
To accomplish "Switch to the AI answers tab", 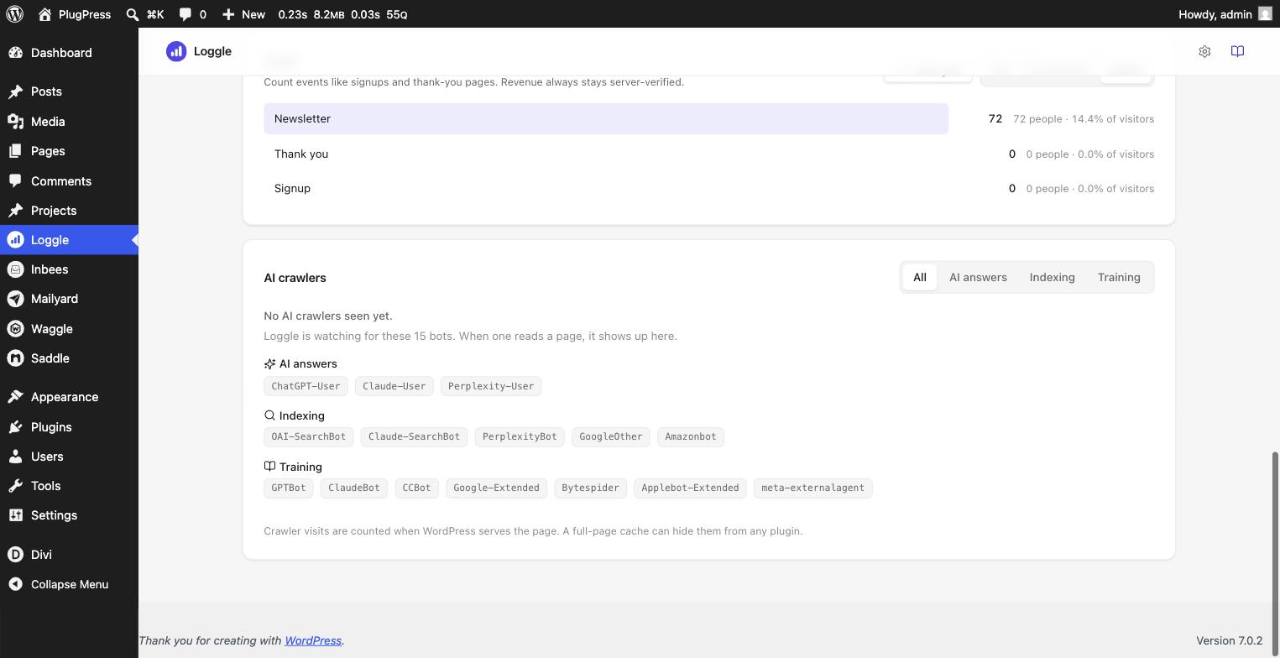I will pyautogui.click(x=978, y=277).
